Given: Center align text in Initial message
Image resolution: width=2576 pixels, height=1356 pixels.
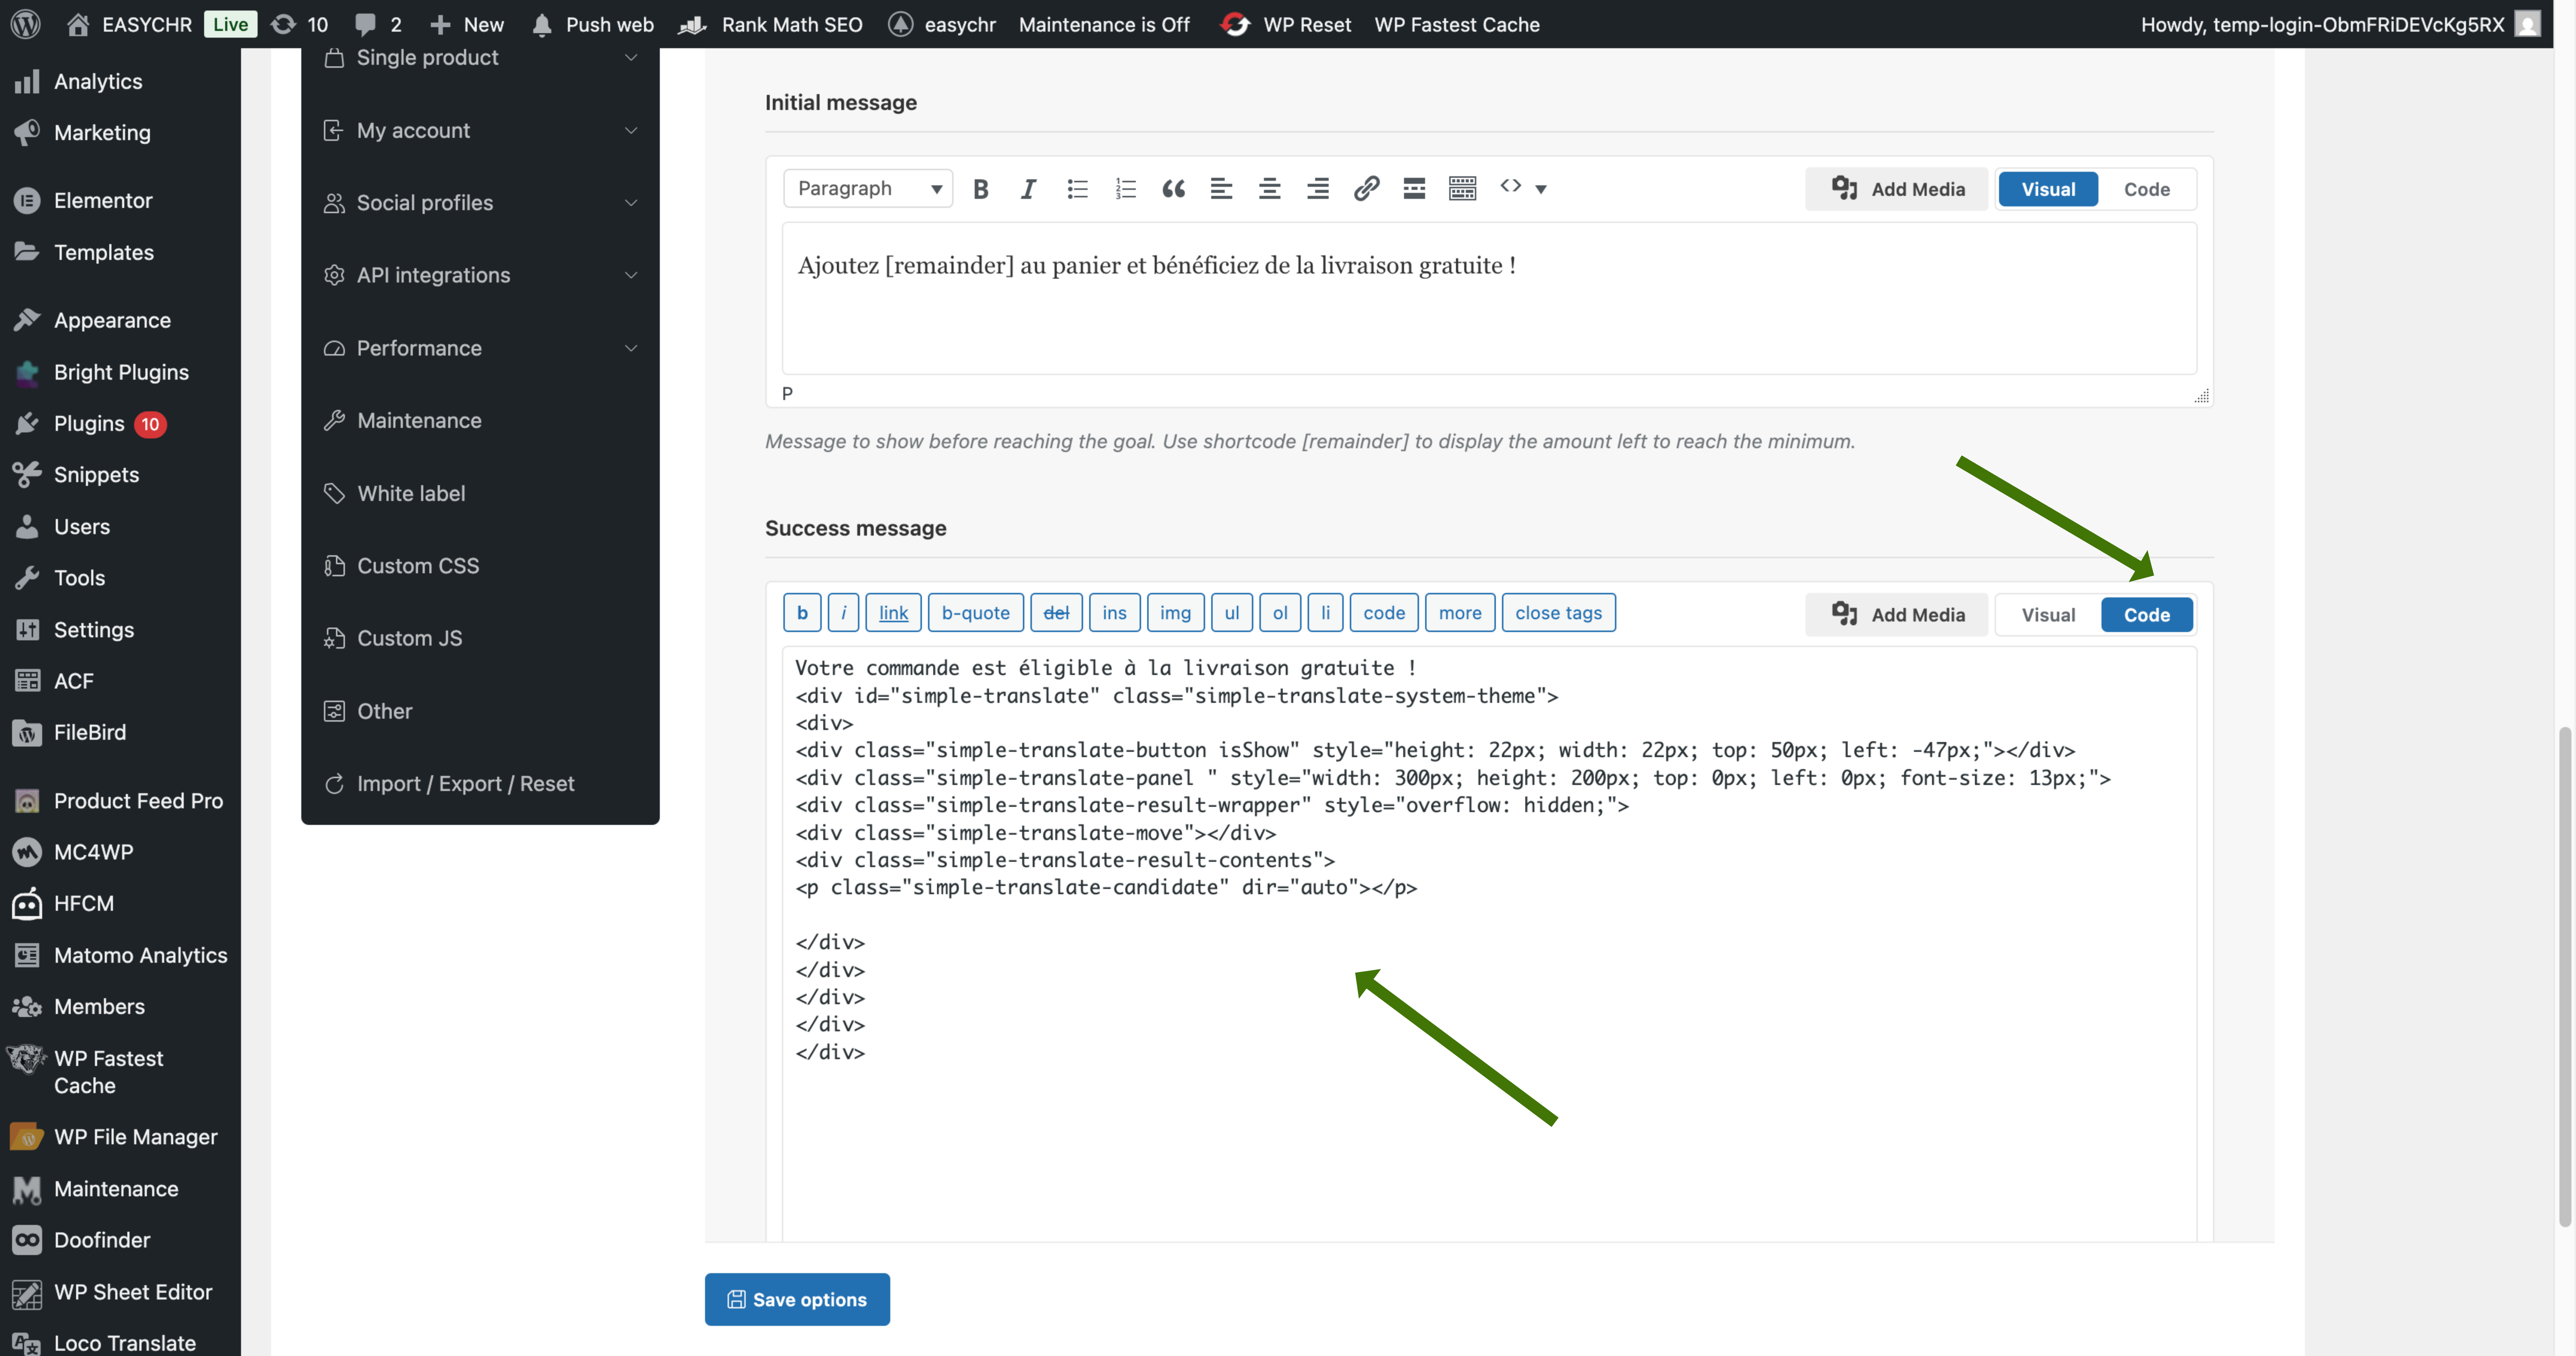Looking at the screenshot, I should 1269,189.
